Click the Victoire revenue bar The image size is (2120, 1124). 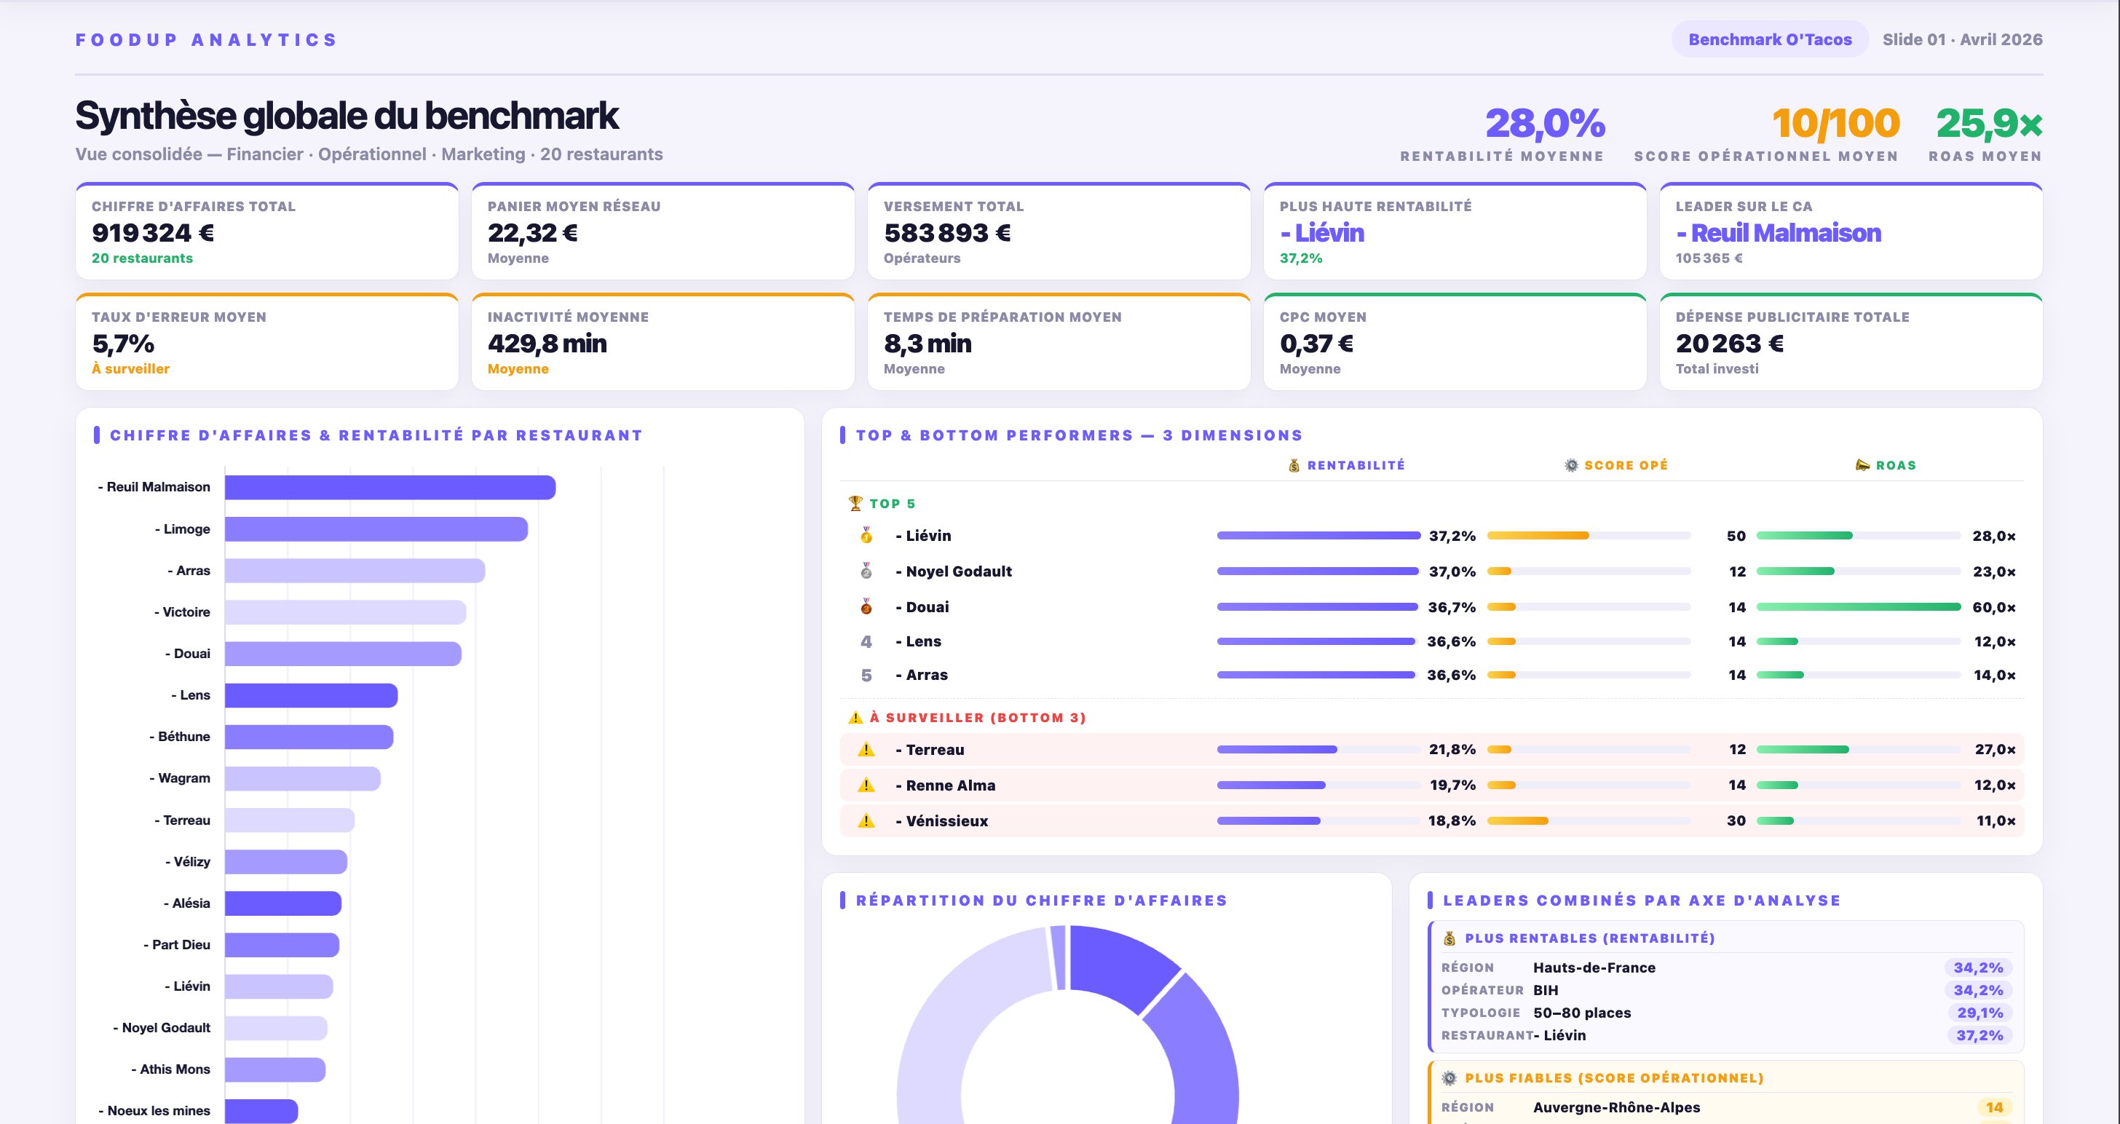point(346,612)
